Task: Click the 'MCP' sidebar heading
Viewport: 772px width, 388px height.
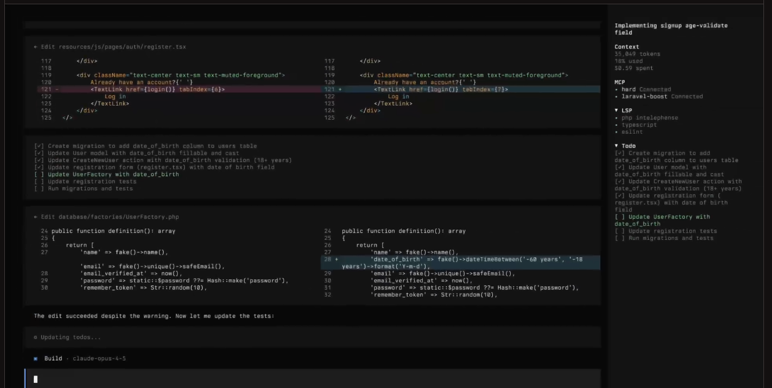Action: tap(620, 82)
